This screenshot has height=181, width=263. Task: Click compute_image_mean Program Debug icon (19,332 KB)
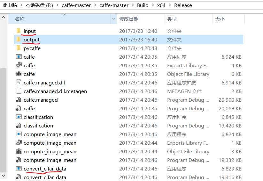coord(19,160)
